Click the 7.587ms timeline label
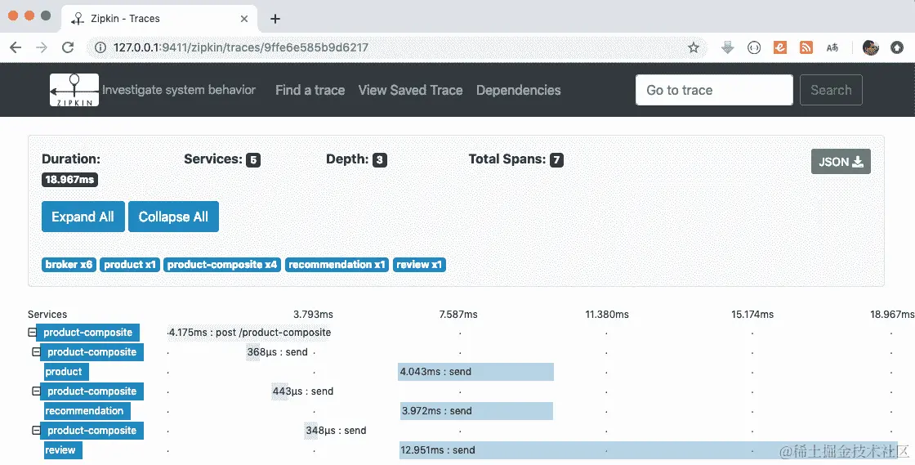The image size is (915, 465). (458, 315)
